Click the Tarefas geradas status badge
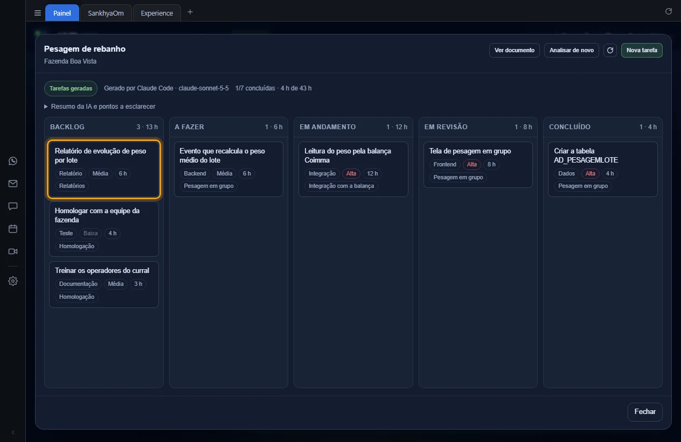681x442 pixels. (71, 88)
